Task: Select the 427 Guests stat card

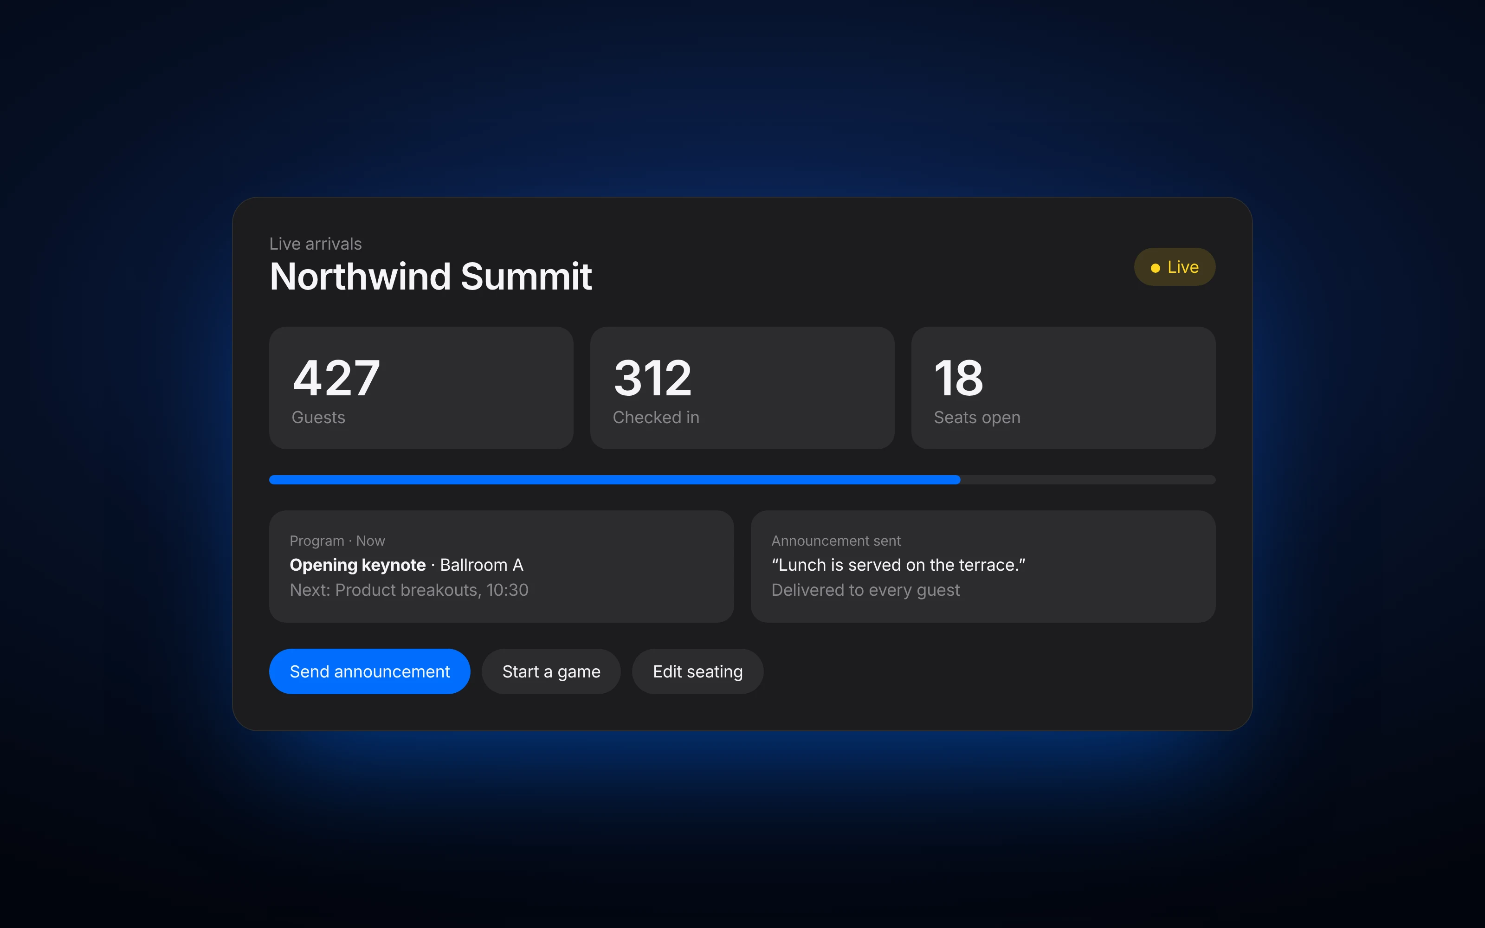Action: (421, 388)
